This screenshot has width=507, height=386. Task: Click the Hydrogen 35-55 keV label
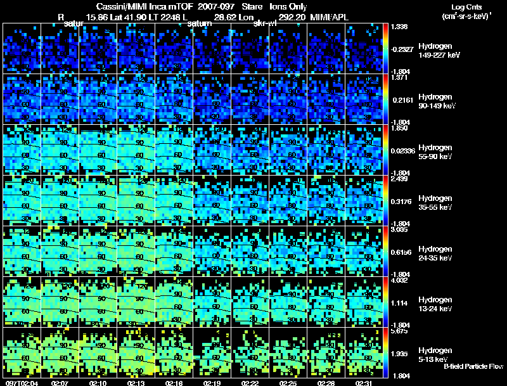435,203
